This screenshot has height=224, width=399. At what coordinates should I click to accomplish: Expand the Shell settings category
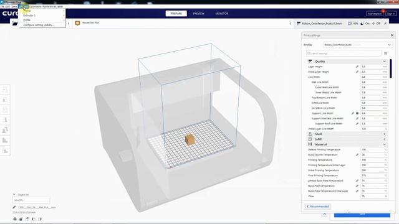tap(347, 134)
